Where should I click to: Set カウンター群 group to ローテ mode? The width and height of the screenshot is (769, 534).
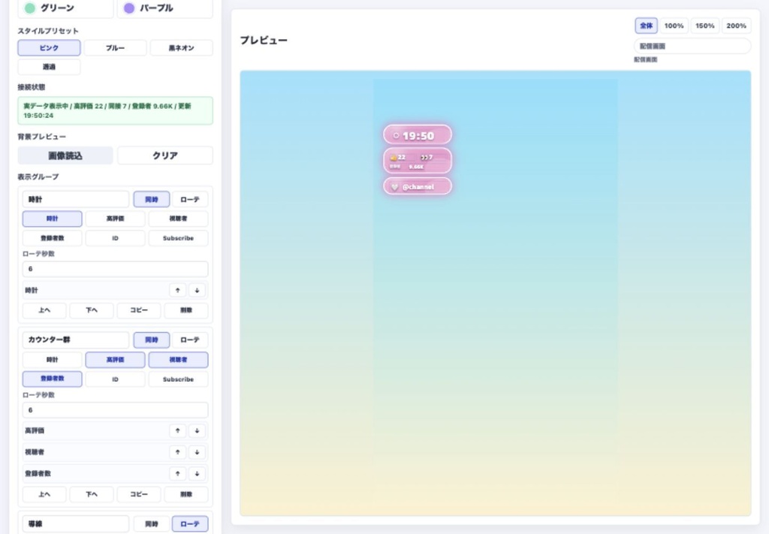point(190,339)
